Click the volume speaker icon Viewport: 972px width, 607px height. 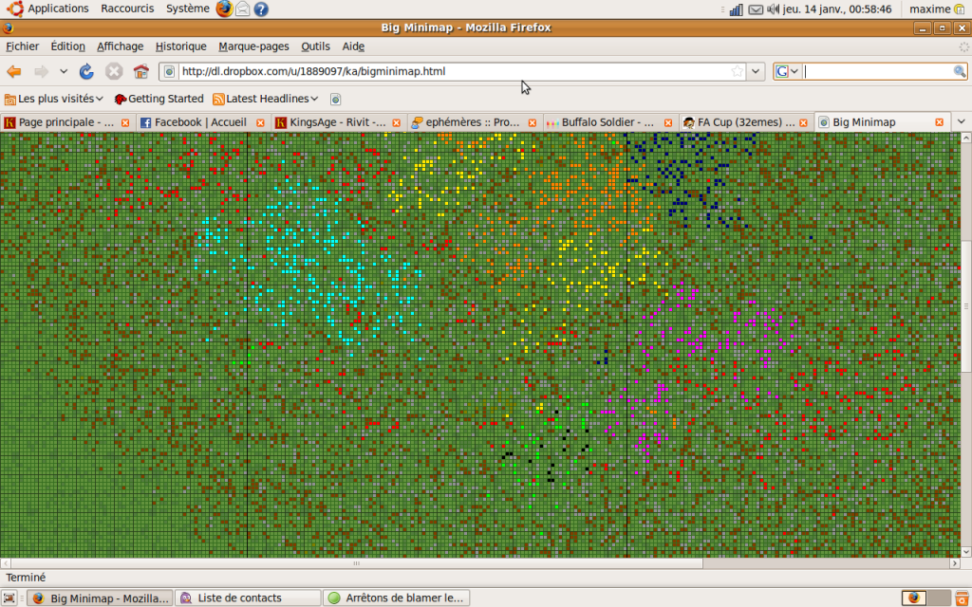click(773, 9)
